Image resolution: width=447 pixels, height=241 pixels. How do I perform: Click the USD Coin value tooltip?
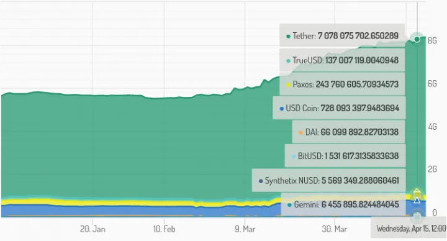[x=339, y=108]
